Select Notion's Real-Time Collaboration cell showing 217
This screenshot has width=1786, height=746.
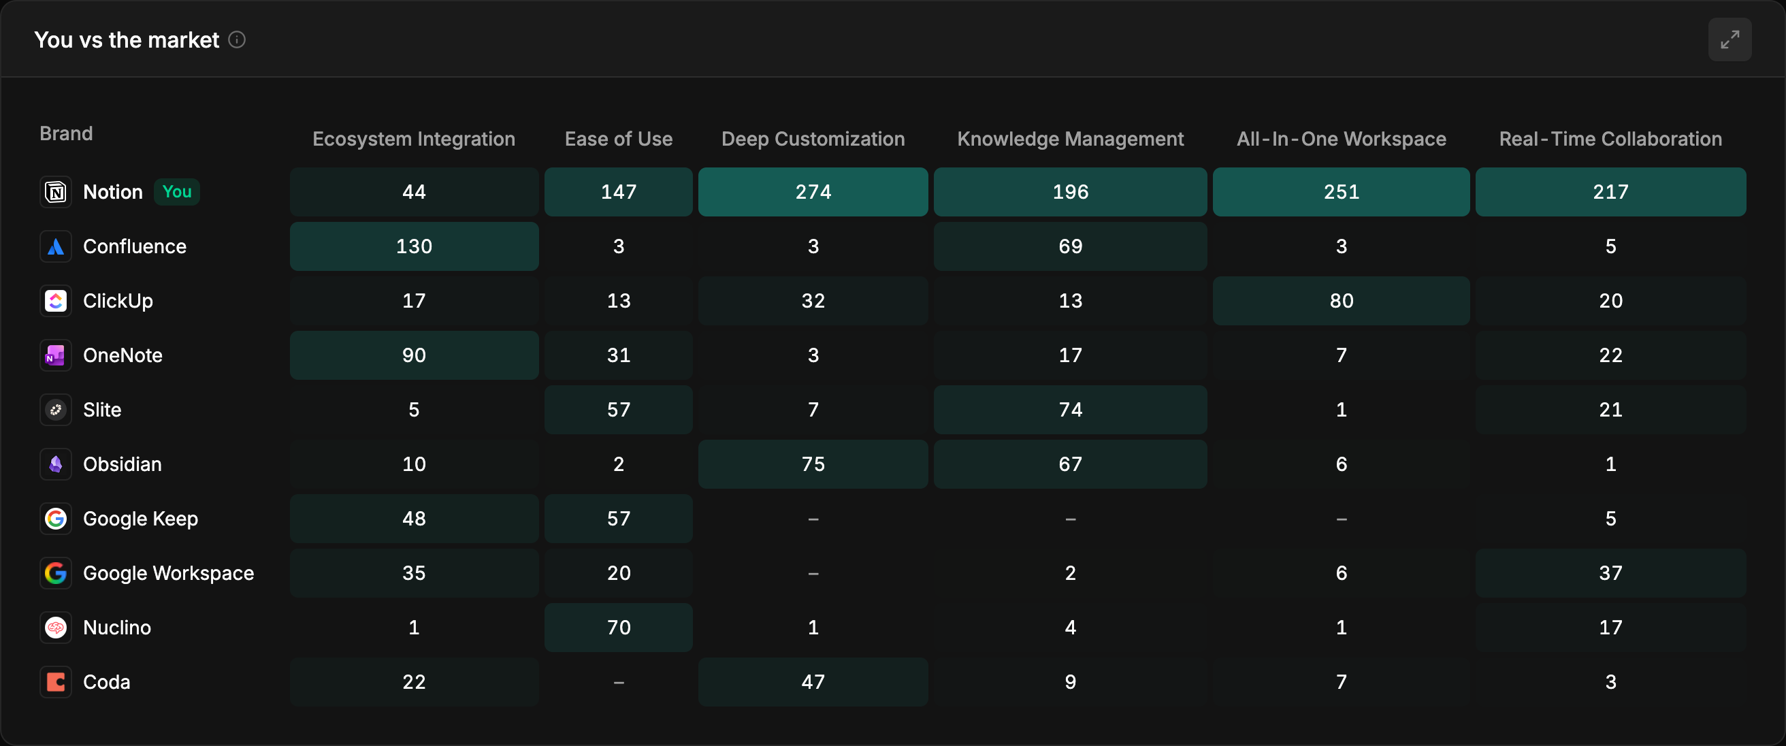click(x=1610, y=192)
